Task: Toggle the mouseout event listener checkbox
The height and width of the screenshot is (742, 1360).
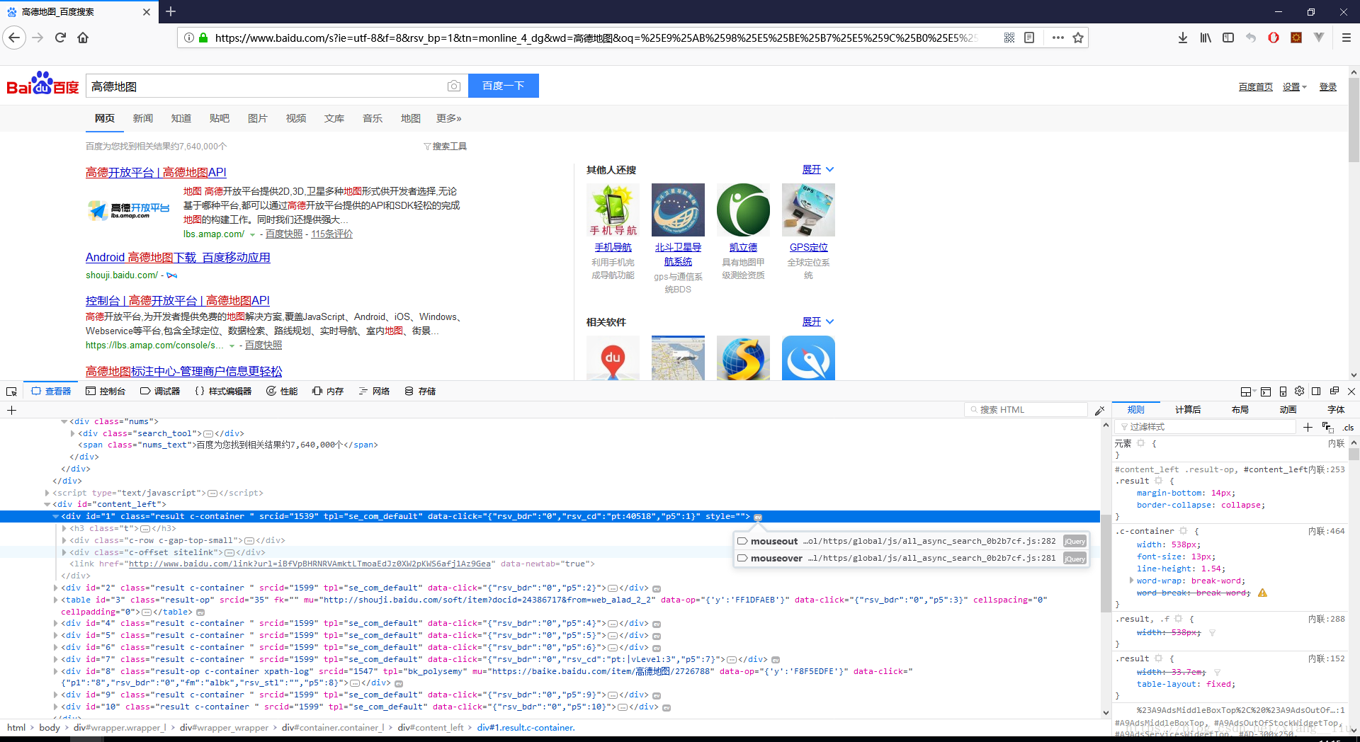Action: (742, 541)
